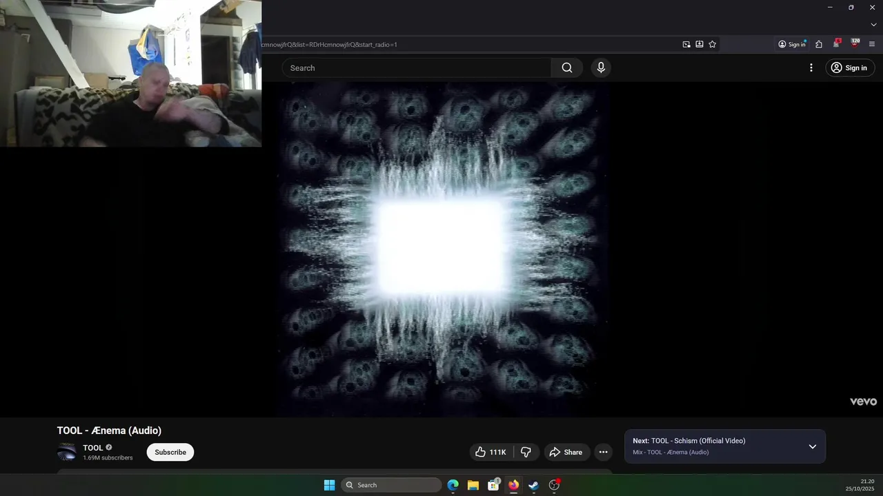
Task: Open the TOOL channel avatar
Action: pyautogui.click(x=67, y=452)
